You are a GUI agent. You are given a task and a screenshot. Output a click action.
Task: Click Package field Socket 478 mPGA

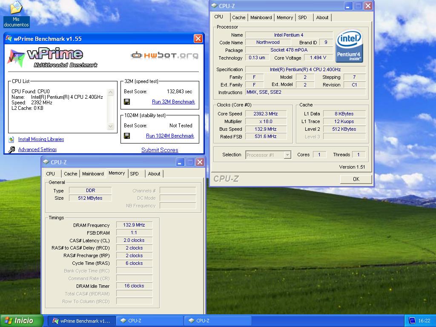click(289, 50)
